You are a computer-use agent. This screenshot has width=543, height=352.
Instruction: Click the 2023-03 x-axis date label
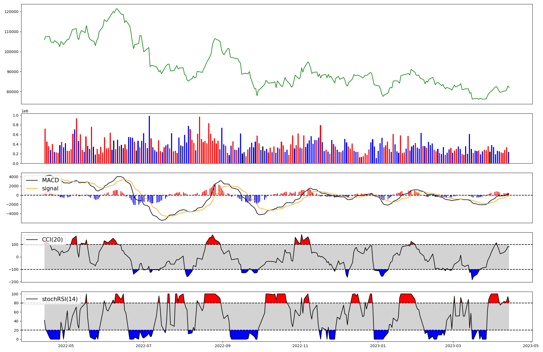453,346
